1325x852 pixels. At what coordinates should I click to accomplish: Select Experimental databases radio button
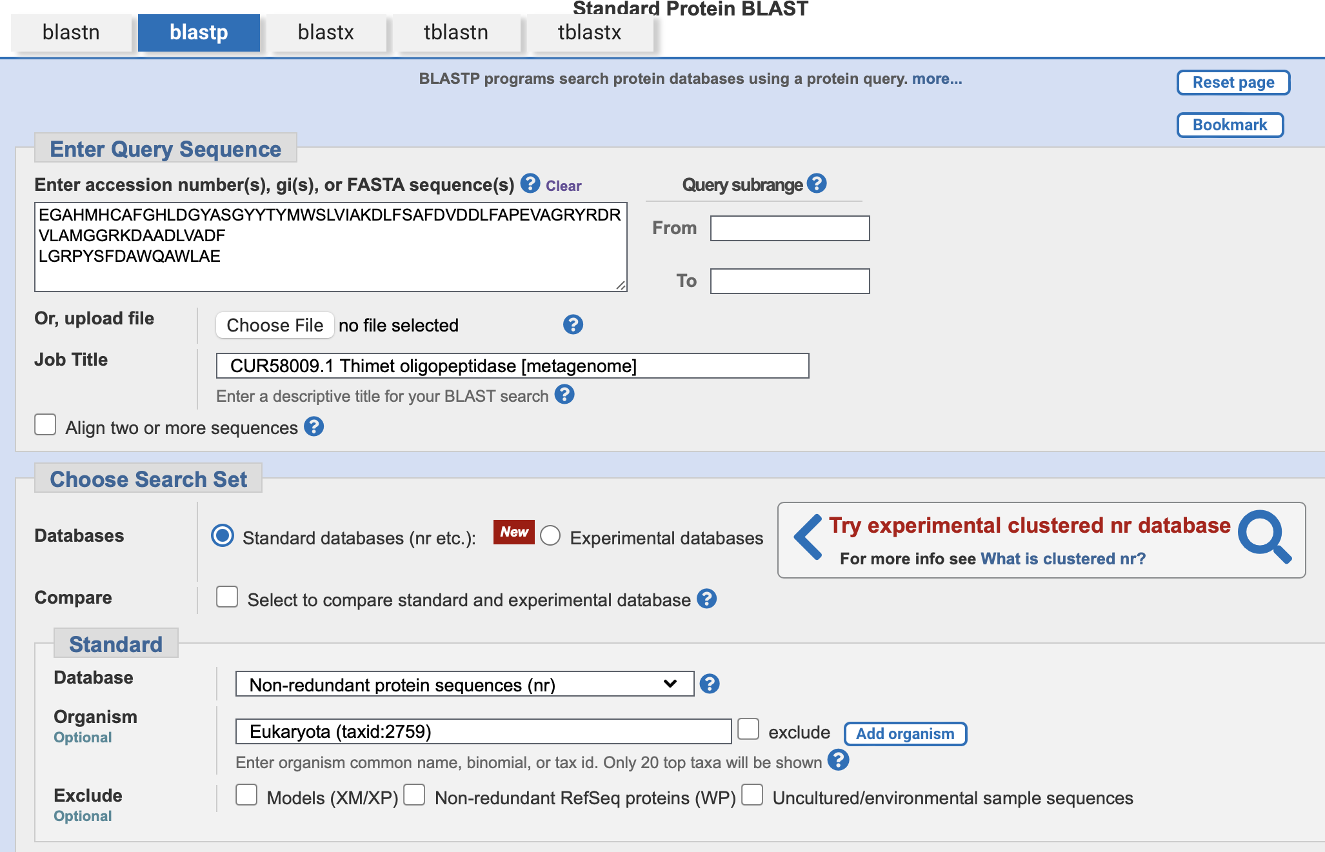pyautogui.click(x=550, y=535)
